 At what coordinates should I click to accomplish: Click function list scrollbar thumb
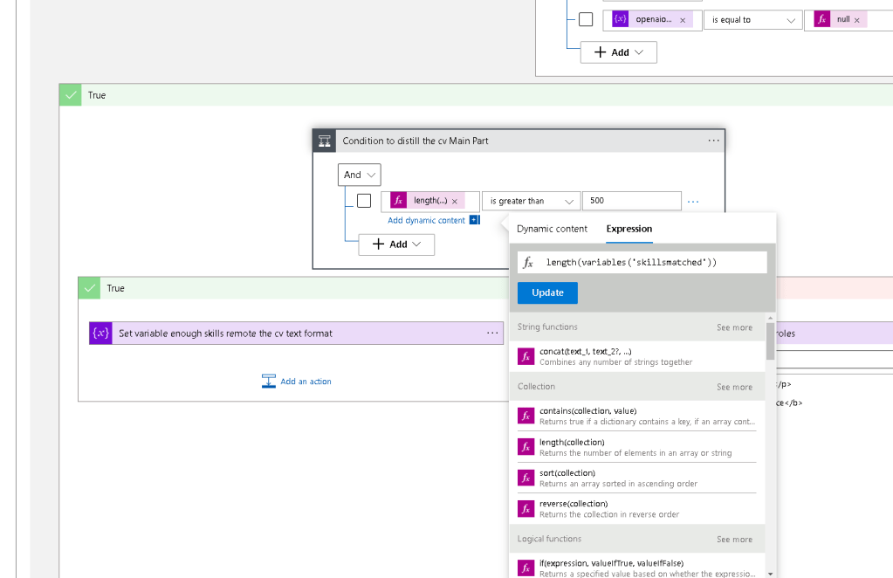pyautogui.click(x=771, y=341)
